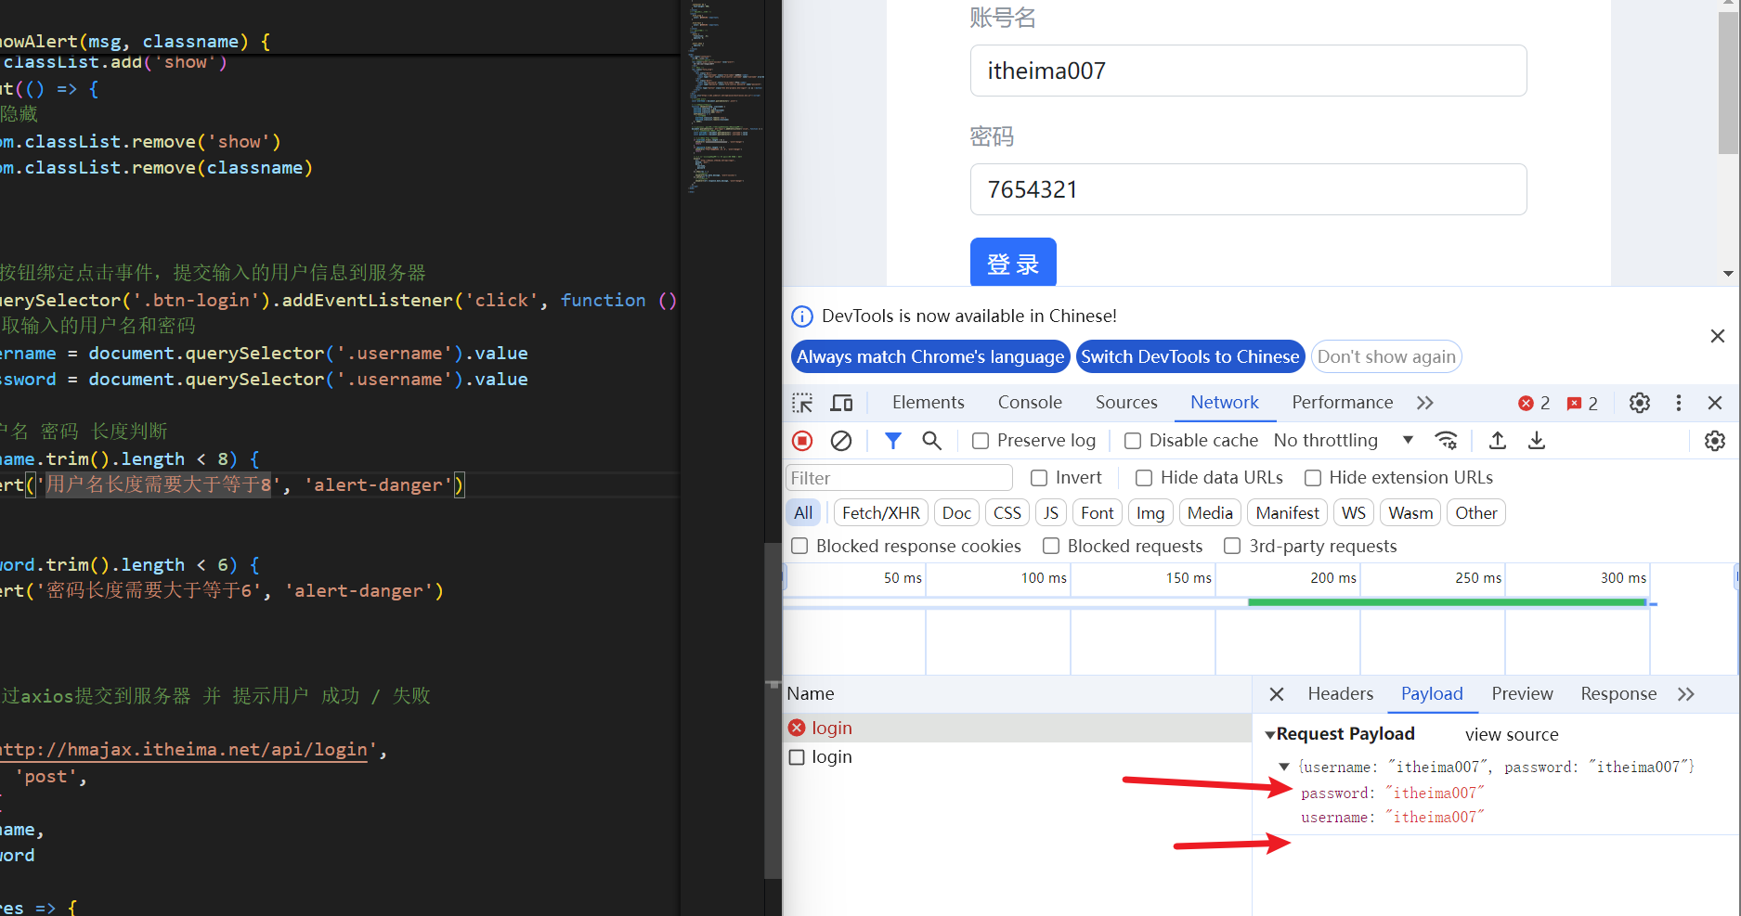Check Hide data URLs
This screenshot has height=916, width=1741.
coord(1144,478)
